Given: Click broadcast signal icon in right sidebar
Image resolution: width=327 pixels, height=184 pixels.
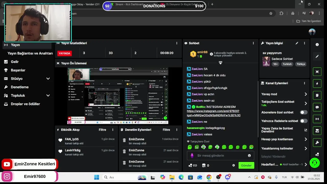Looking at the screenshot, I should (317, 119).
